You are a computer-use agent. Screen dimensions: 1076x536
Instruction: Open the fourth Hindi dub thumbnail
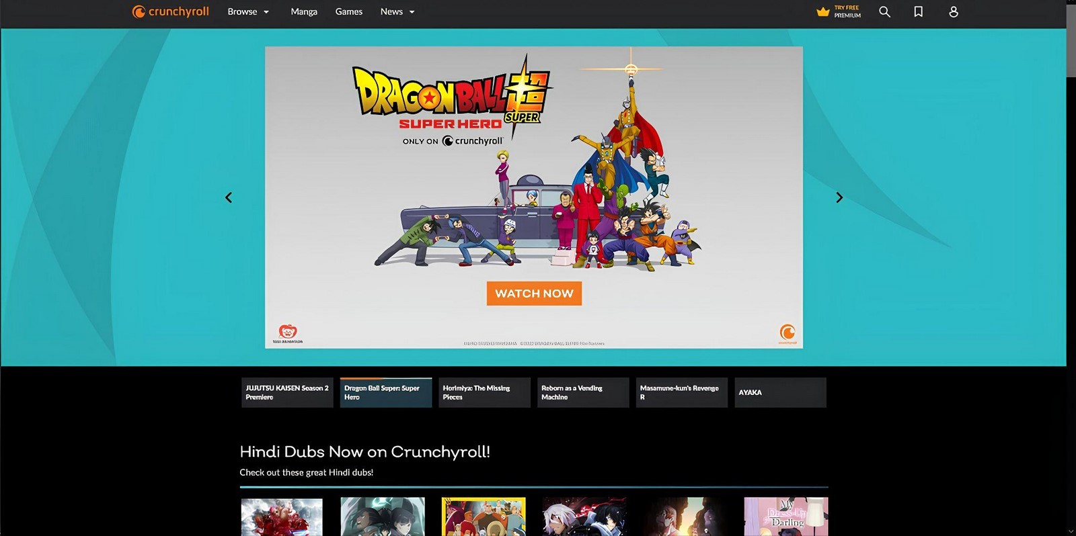click(584, 517)
